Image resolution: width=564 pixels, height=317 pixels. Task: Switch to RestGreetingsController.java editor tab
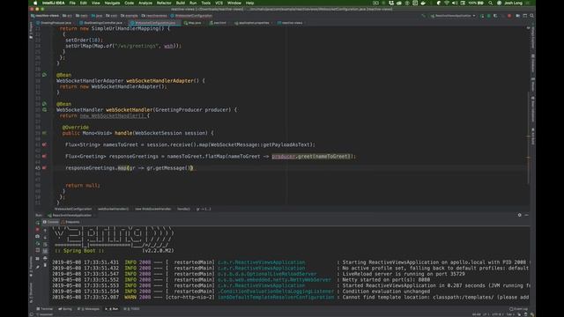(x=101, y=23)
